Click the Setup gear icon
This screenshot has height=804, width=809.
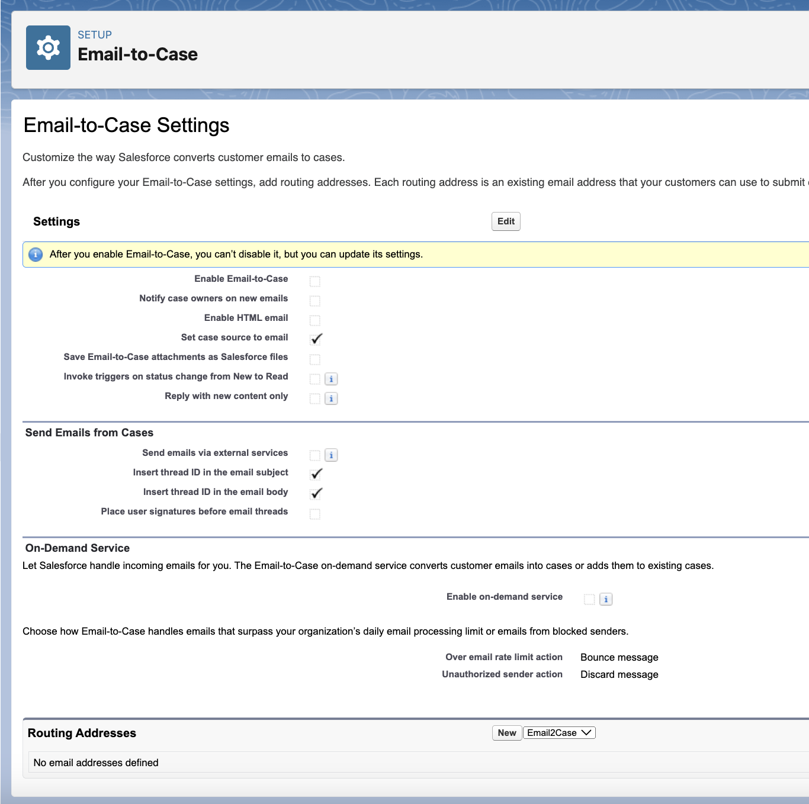(48, 47)
